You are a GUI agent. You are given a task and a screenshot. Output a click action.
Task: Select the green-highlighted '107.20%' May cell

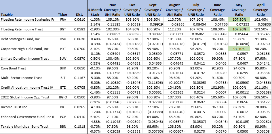239,29
